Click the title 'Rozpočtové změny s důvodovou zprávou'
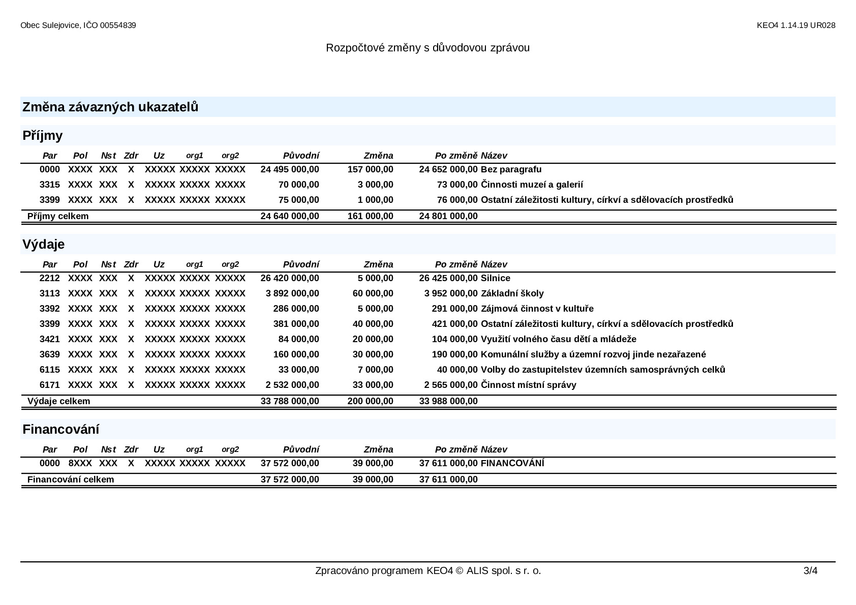 (x=428, y=48)
